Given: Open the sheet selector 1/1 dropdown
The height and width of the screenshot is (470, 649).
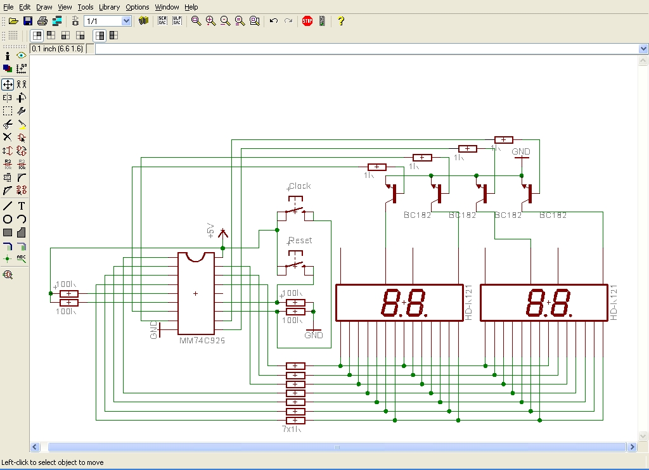Looking at the screenshot, I should (x=126, y=21).
